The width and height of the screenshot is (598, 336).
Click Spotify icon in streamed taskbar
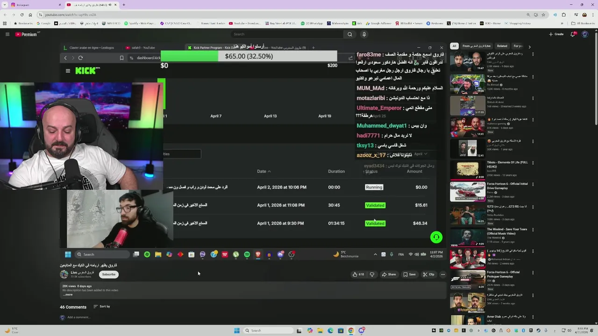coord(247,254)
